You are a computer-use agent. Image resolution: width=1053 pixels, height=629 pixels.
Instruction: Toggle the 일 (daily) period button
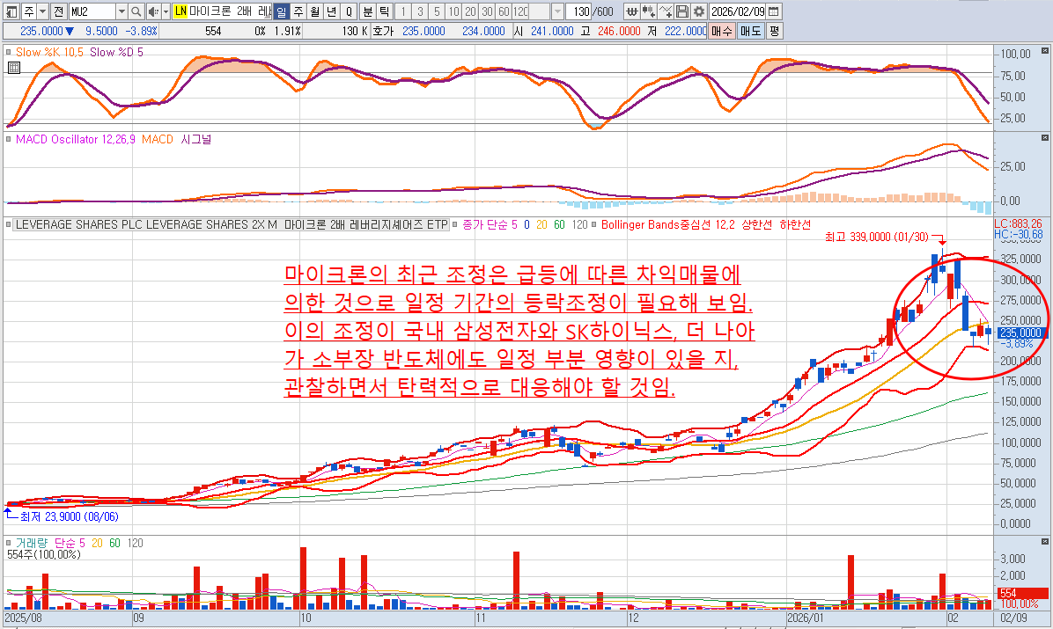coord(281,11)
